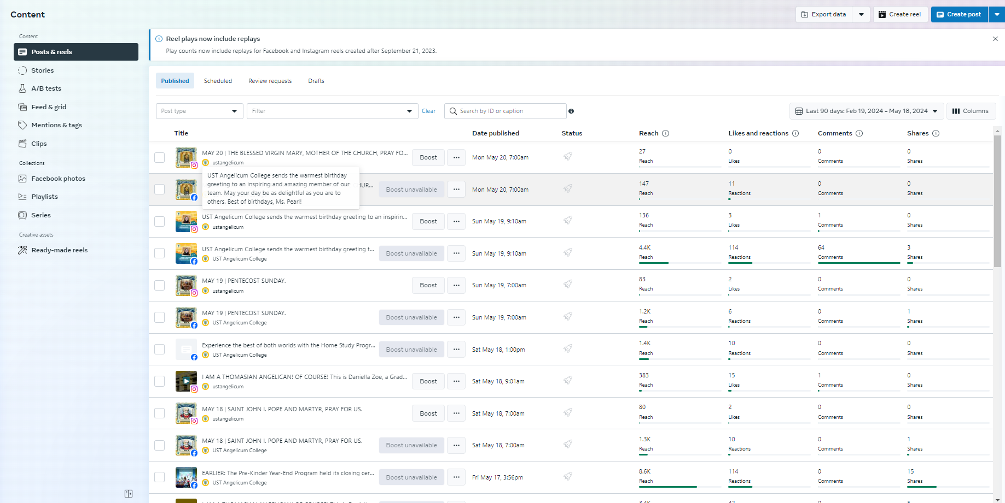Open A/B tests section

coord(46,88)
